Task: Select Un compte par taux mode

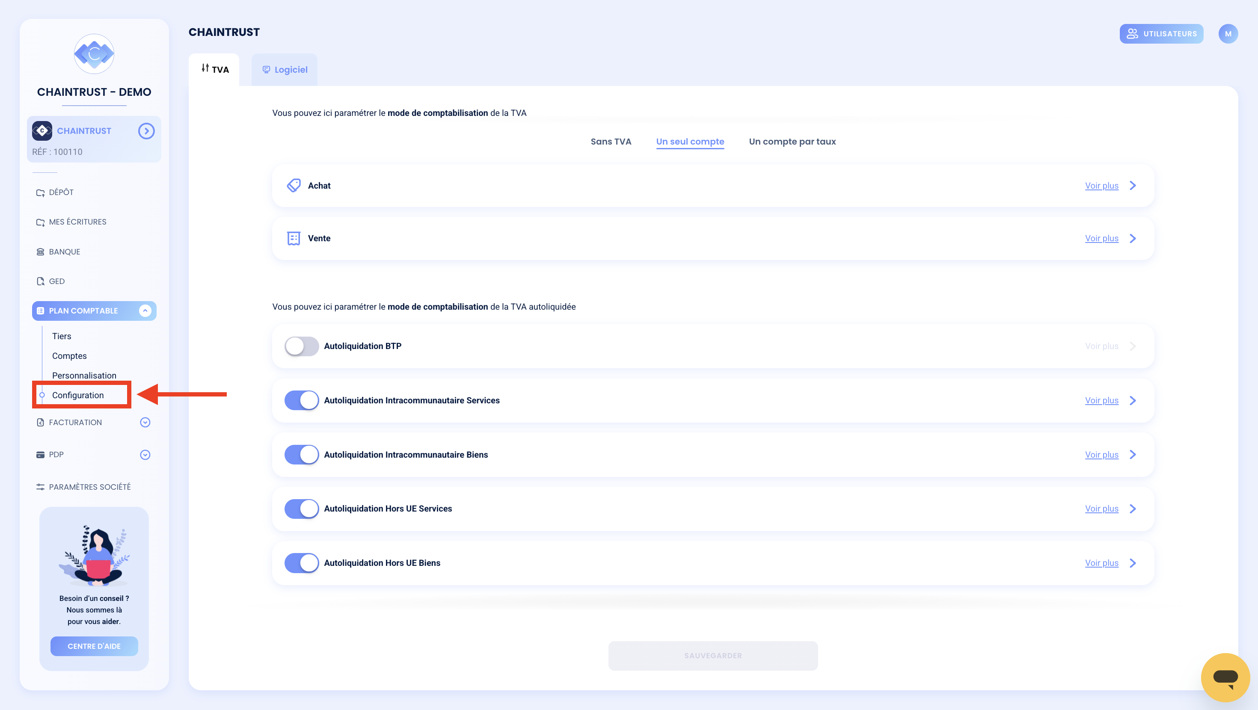Action: [x=792, y=142]
